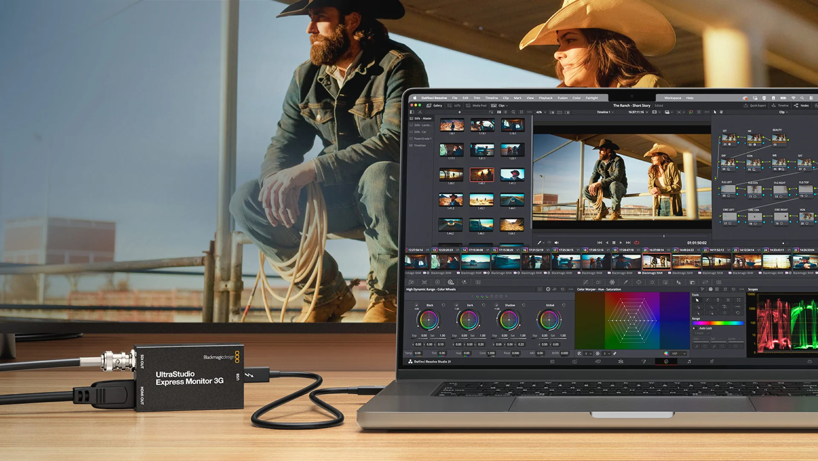Select clip 21 thumbnail in the clip strip

(x=686, y=261)
